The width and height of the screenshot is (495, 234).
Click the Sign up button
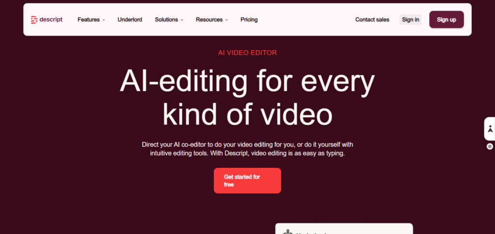(x=446, y=19)
